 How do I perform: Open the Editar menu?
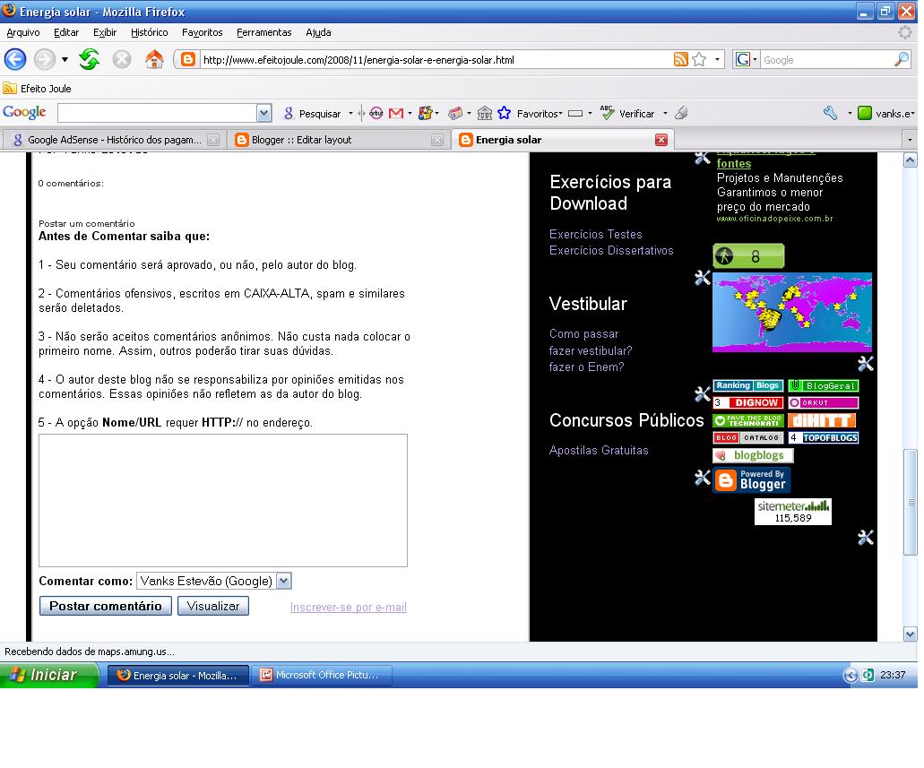point(66,32)
